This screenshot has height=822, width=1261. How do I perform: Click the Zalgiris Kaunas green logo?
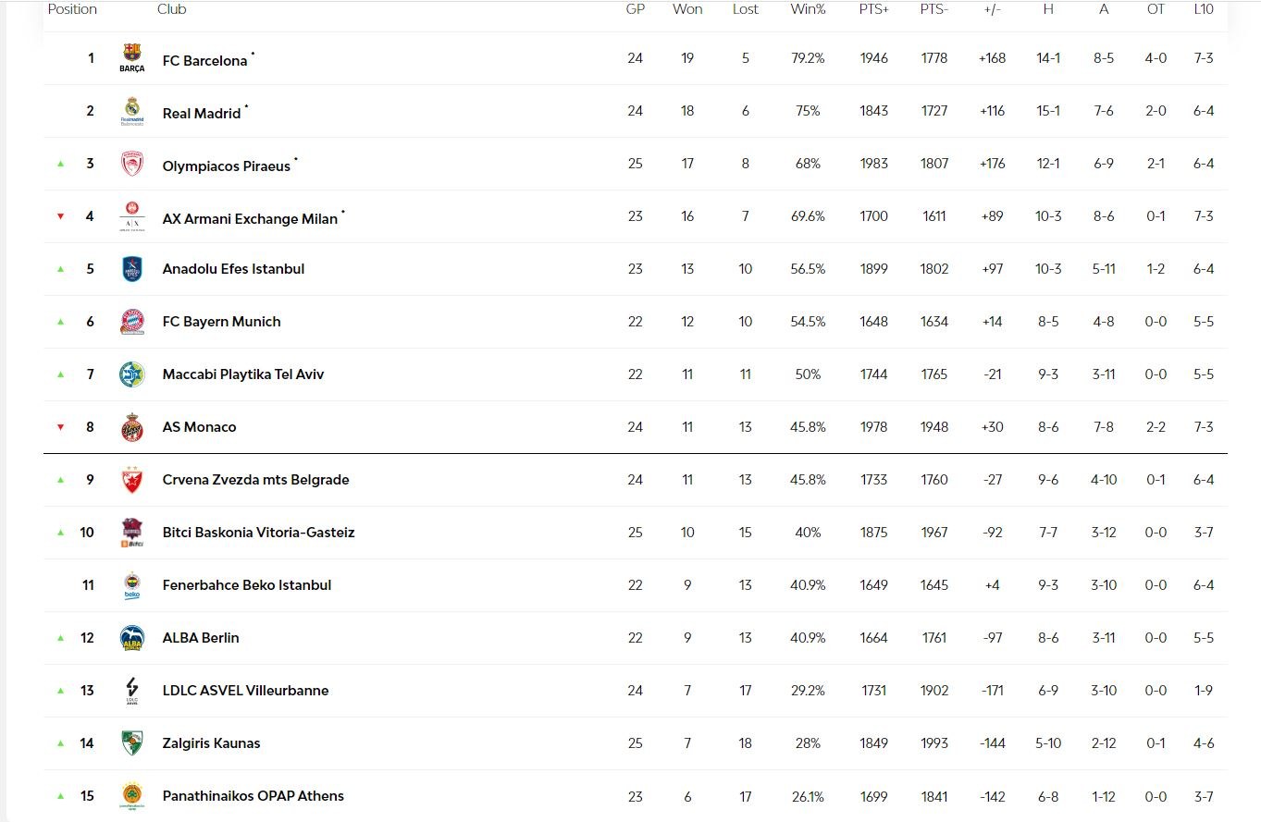[x=132, y=743]
